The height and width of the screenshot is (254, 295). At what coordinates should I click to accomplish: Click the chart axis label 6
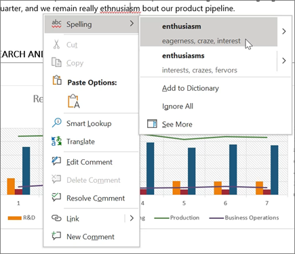click(225, 203)
